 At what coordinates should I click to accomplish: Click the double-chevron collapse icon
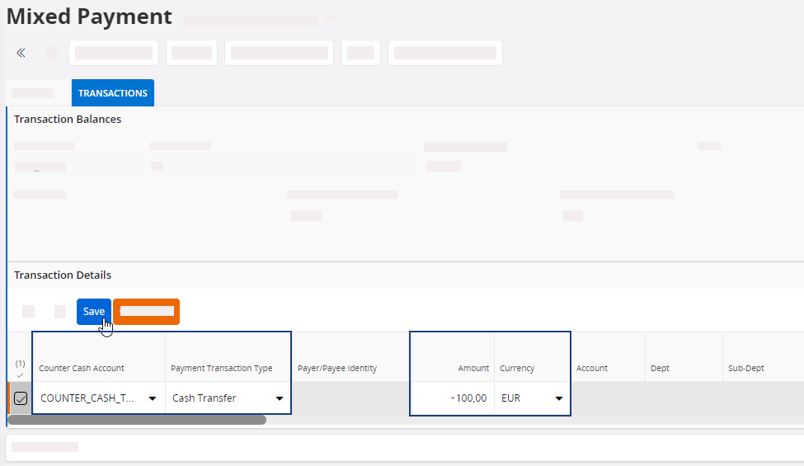pos(21,53)
